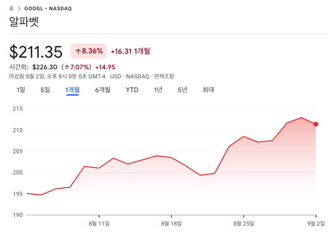Screen dimensions: 328x232
Task: Click the breadcrumb chevron arrow icon
Action: 19,8
